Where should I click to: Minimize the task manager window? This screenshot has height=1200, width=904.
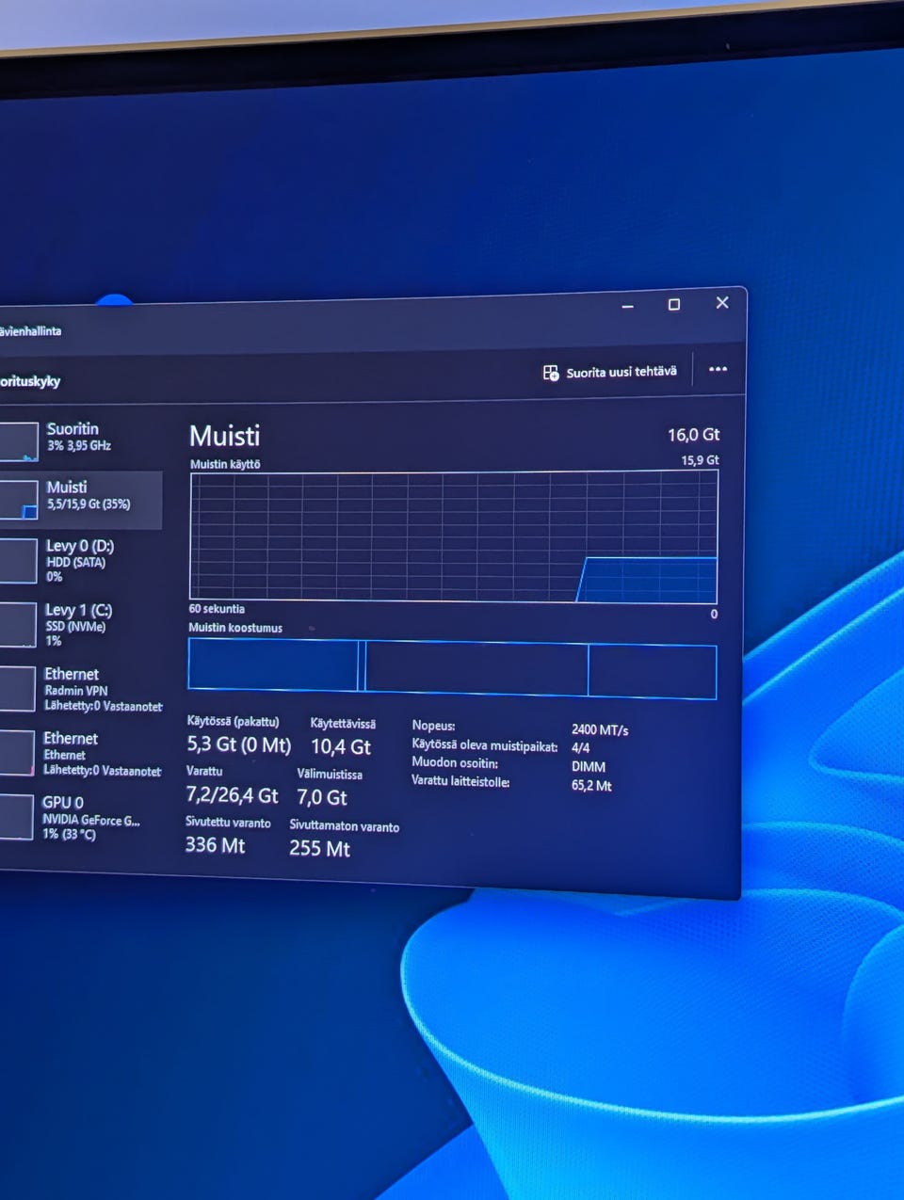pos(628,307)
